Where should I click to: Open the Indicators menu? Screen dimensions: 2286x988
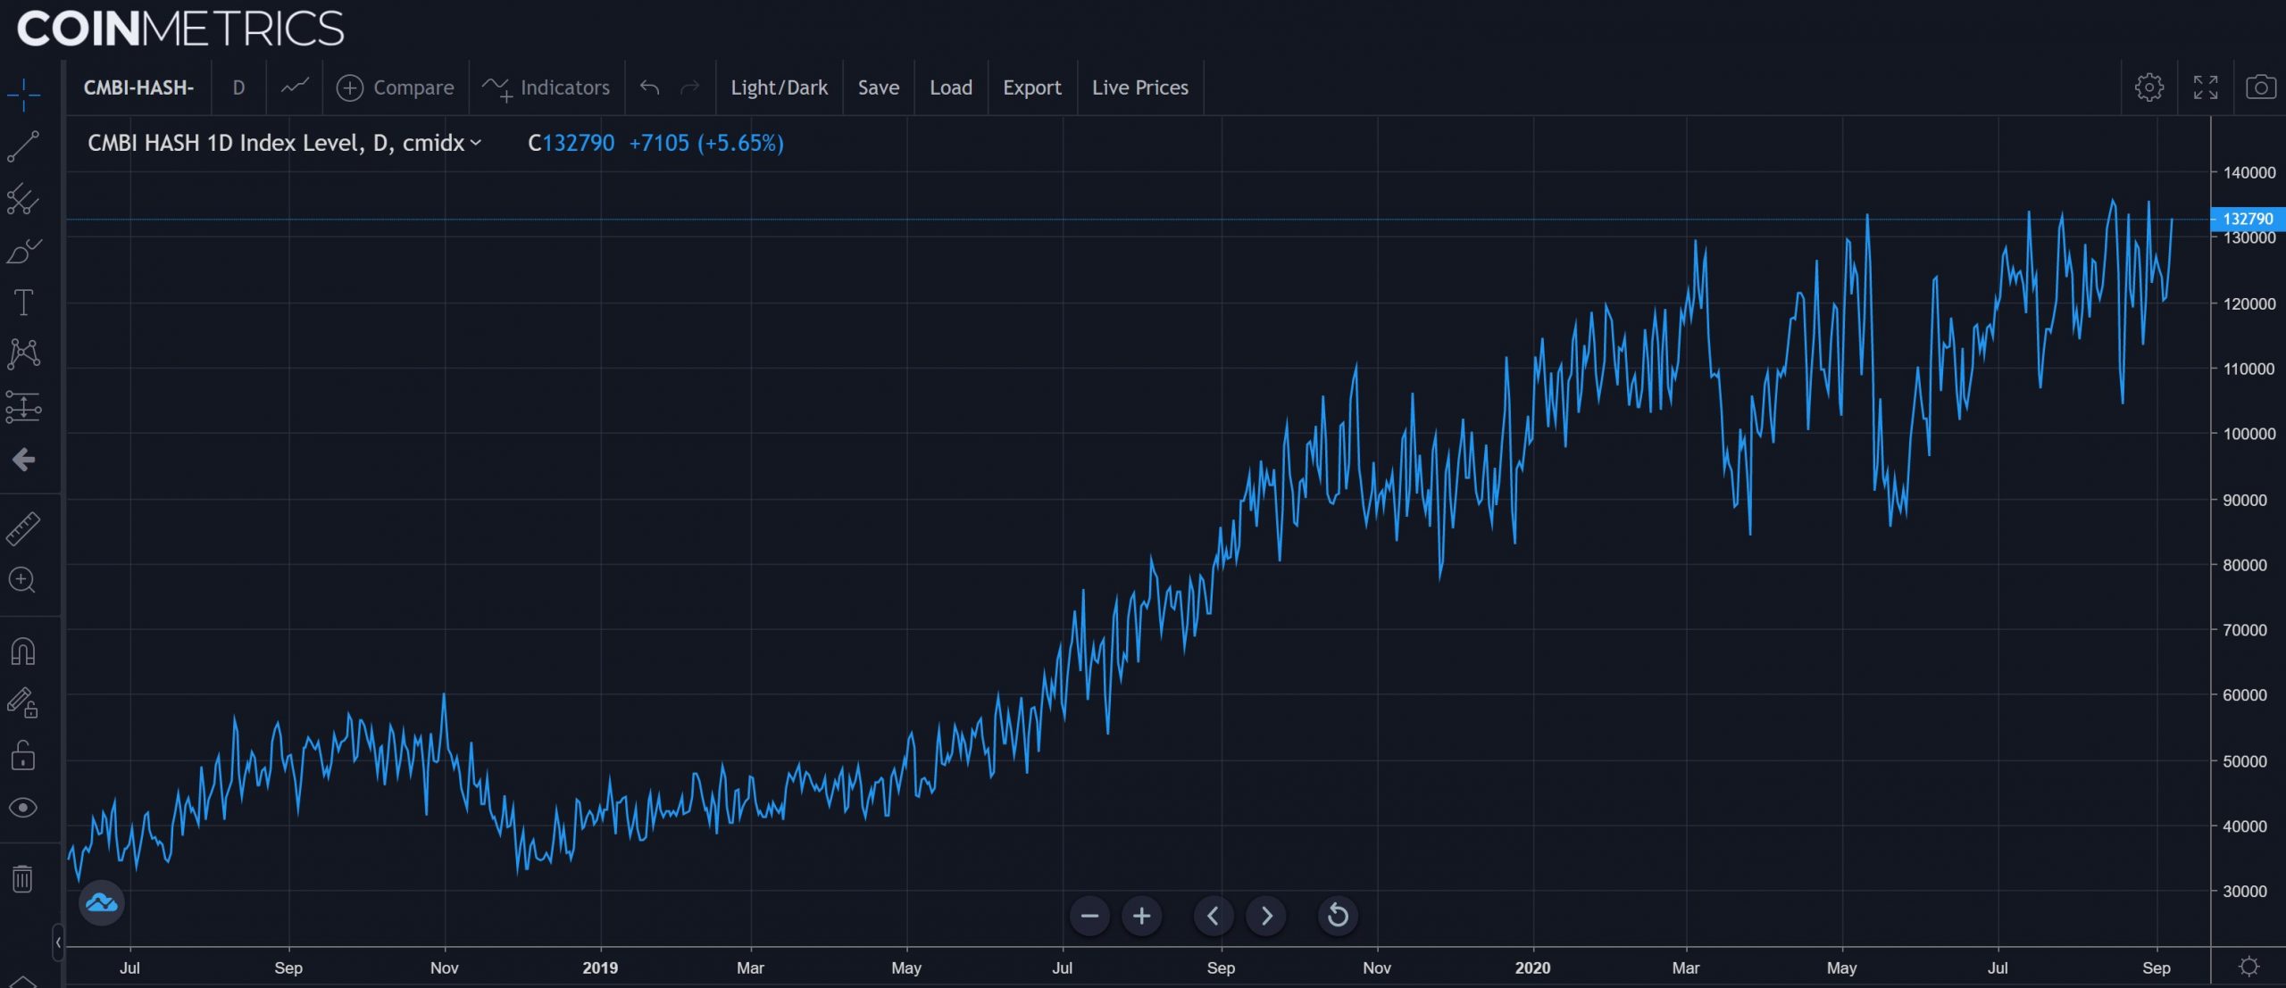546,87
